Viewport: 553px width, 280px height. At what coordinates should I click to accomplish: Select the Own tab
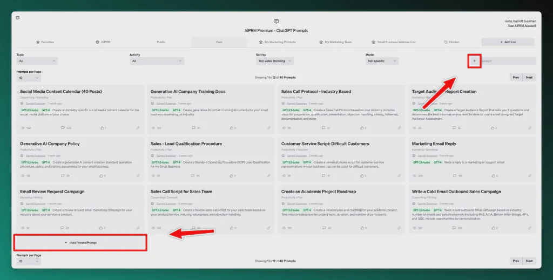coord(219,42)
